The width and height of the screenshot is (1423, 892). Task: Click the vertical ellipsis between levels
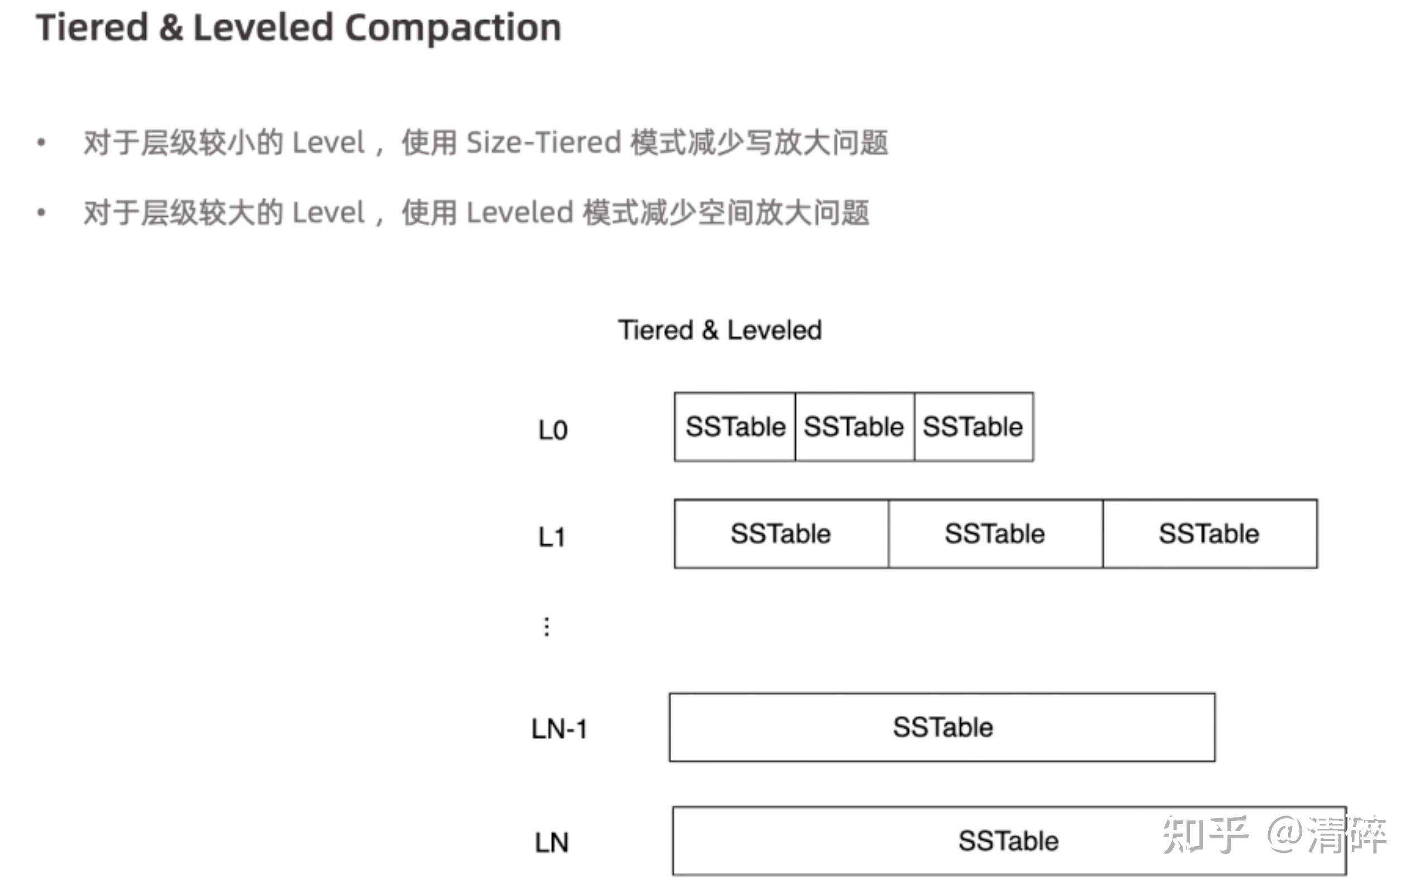(x=547, y=627)
